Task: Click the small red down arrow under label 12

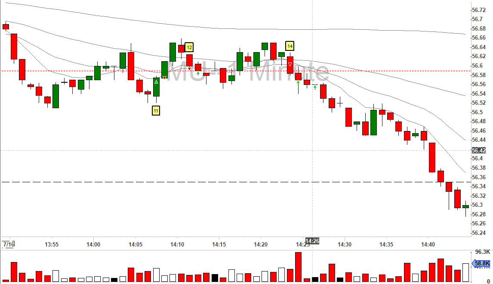Action: [x=189, y=69]
